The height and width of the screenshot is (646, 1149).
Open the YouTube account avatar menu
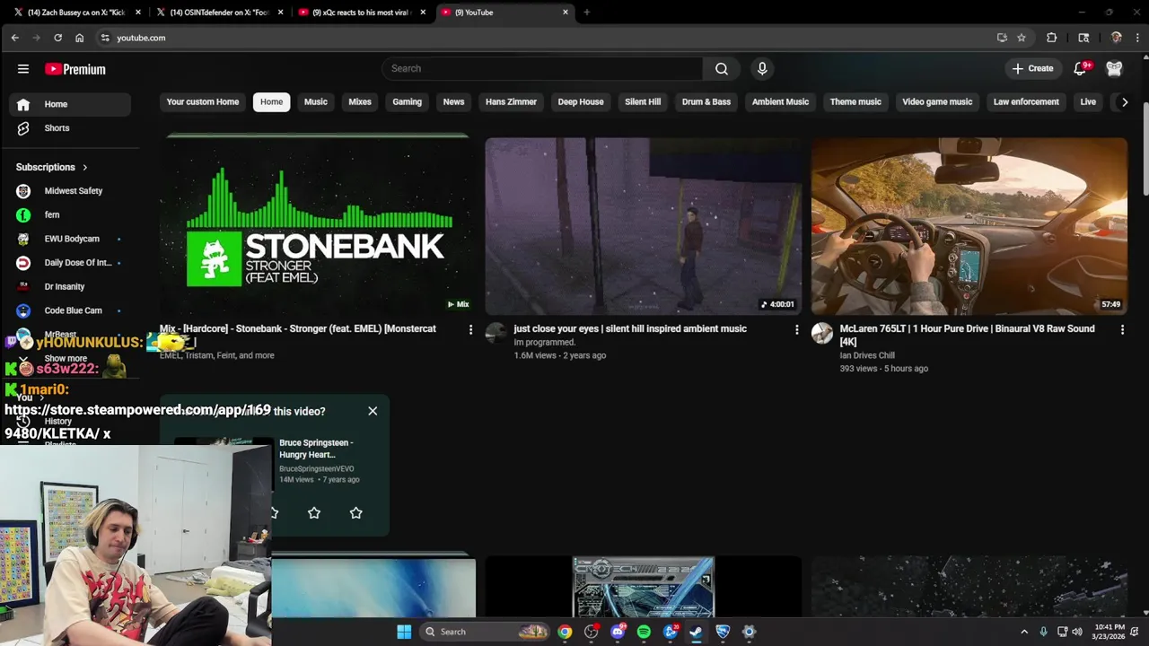[x=1114, y=69]
